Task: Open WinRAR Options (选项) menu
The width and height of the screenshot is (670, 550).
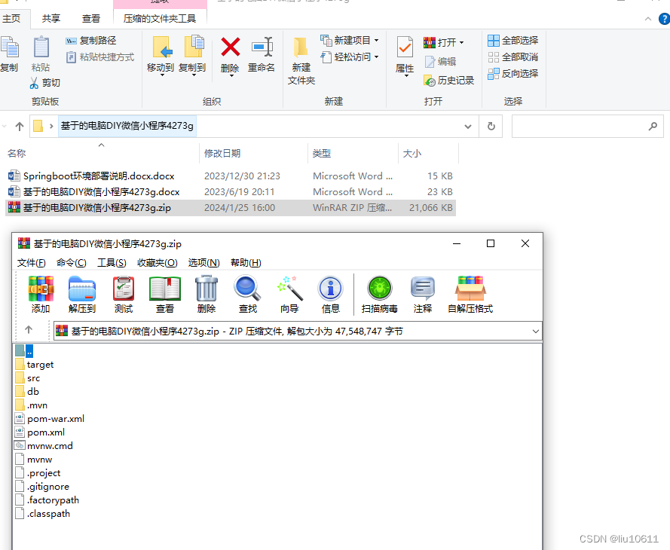Action: (x=203, y=263)
